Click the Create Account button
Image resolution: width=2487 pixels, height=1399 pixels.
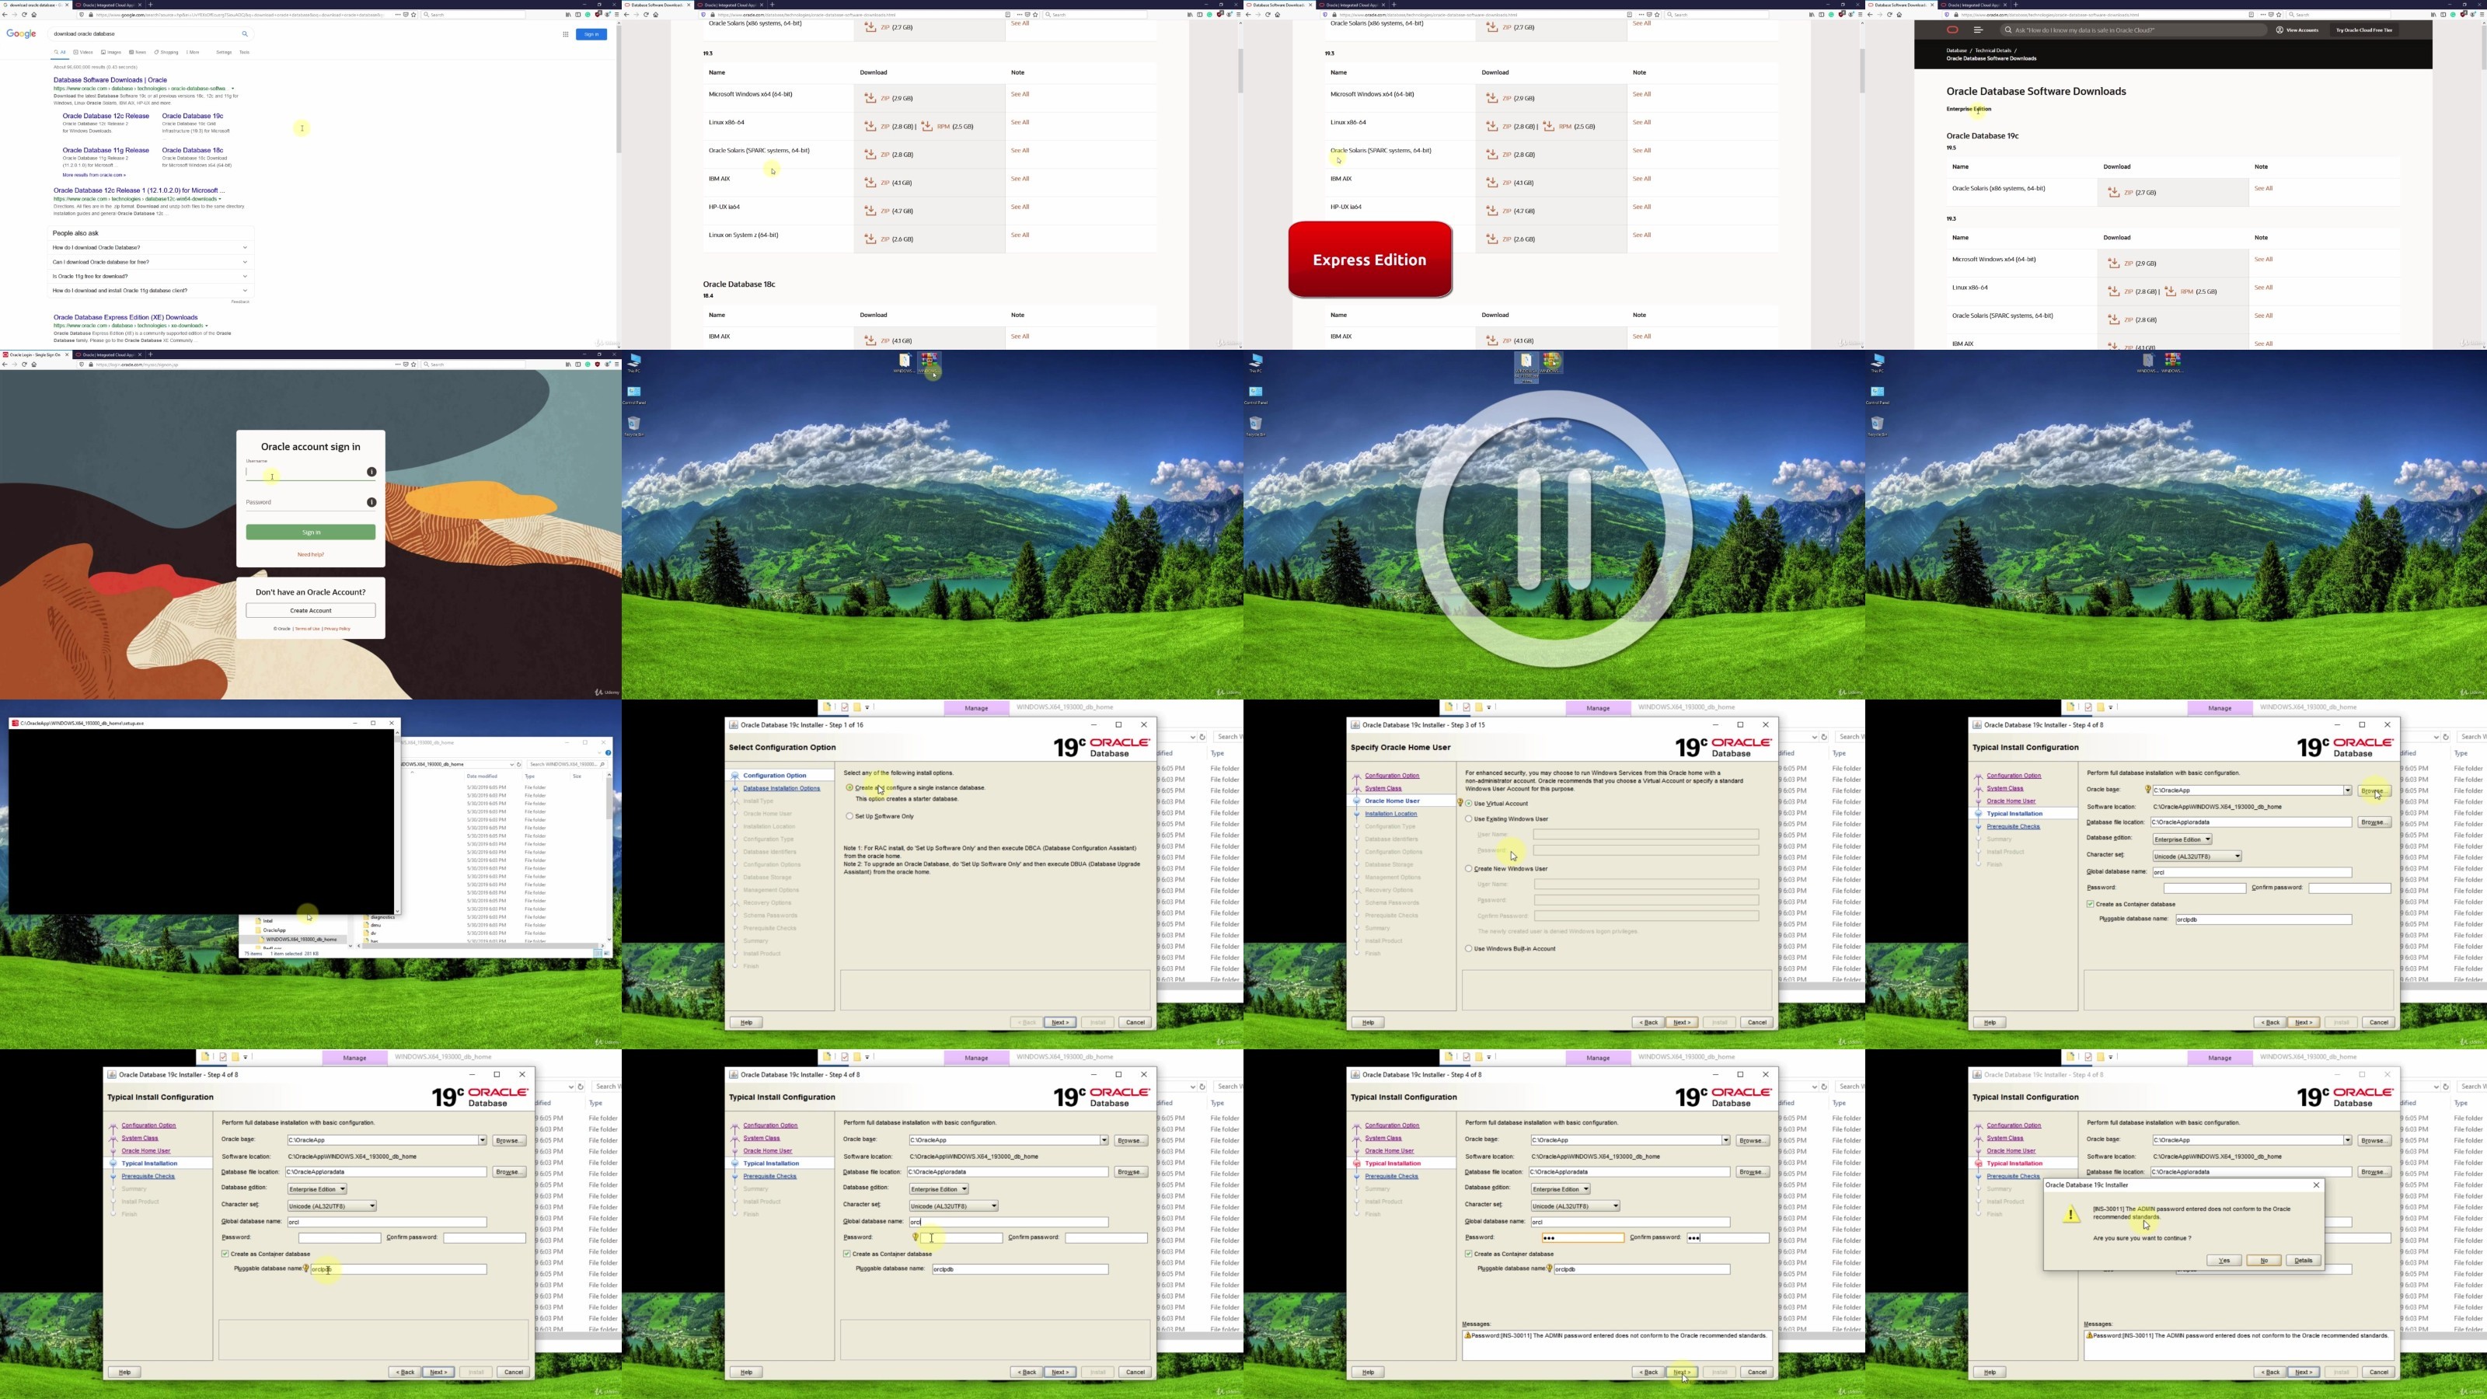tap(310, 610)
